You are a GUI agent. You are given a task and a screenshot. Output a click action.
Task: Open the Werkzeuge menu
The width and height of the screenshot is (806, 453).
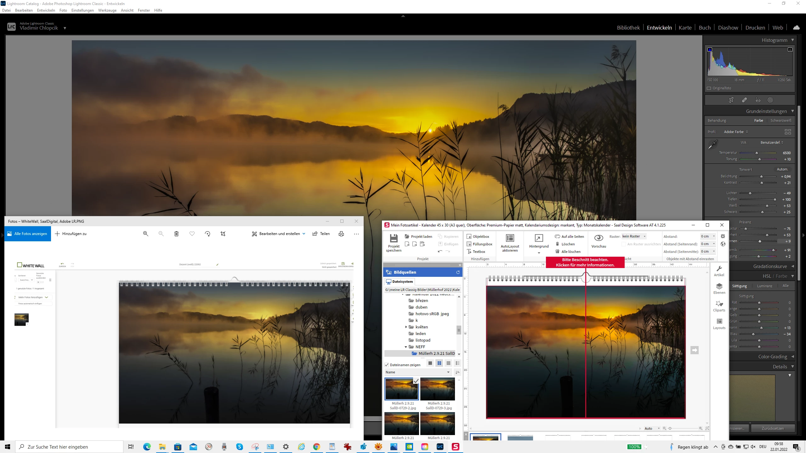click(107, 10)
